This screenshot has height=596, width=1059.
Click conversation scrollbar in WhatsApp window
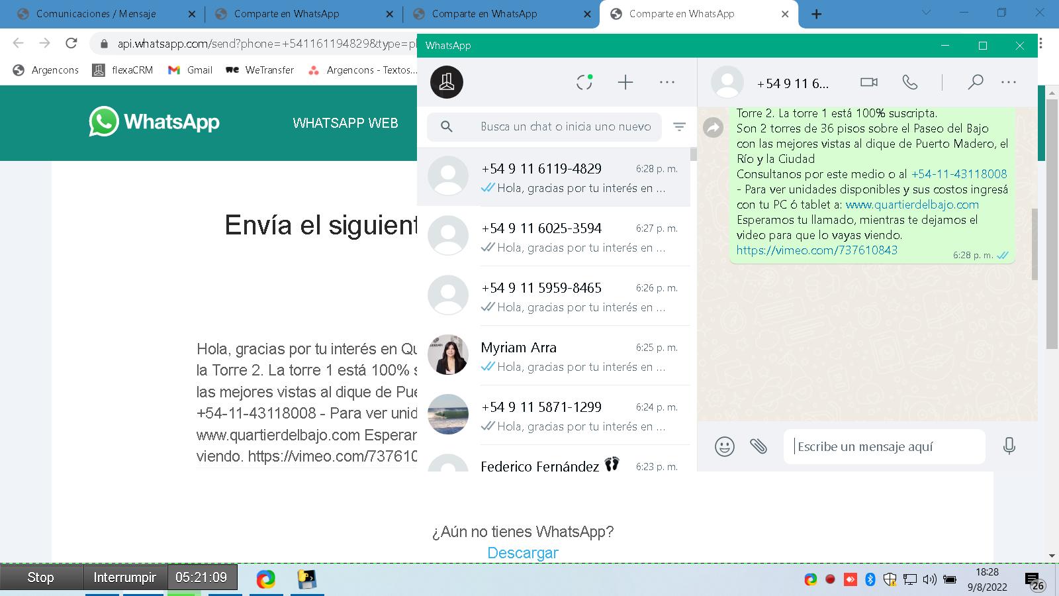pyautogui.click(x=1035, y=245)
